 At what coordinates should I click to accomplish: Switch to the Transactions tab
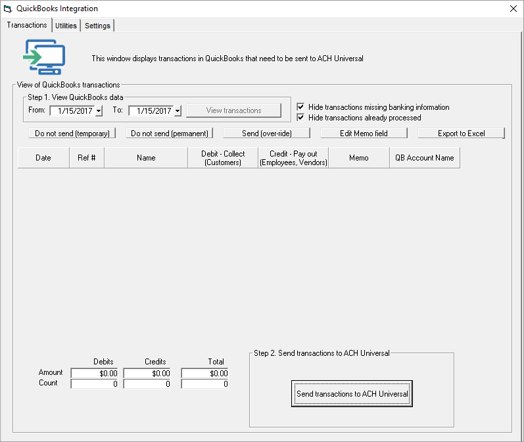coord(27,25)
